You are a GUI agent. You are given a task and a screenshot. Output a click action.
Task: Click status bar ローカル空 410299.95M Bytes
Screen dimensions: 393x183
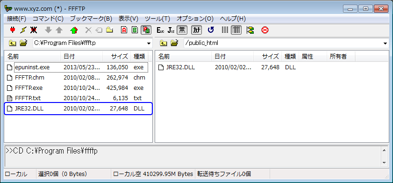pos(153,174)
